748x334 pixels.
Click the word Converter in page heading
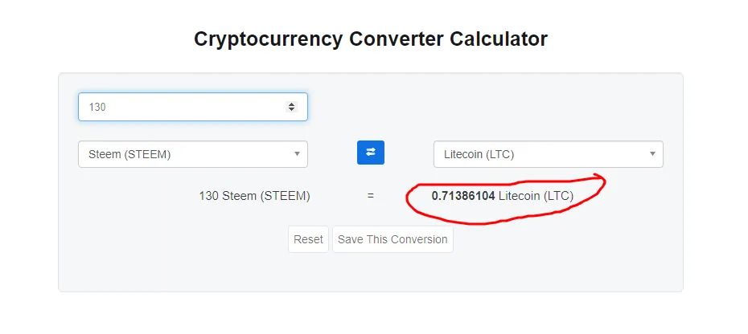coord(396,39)
